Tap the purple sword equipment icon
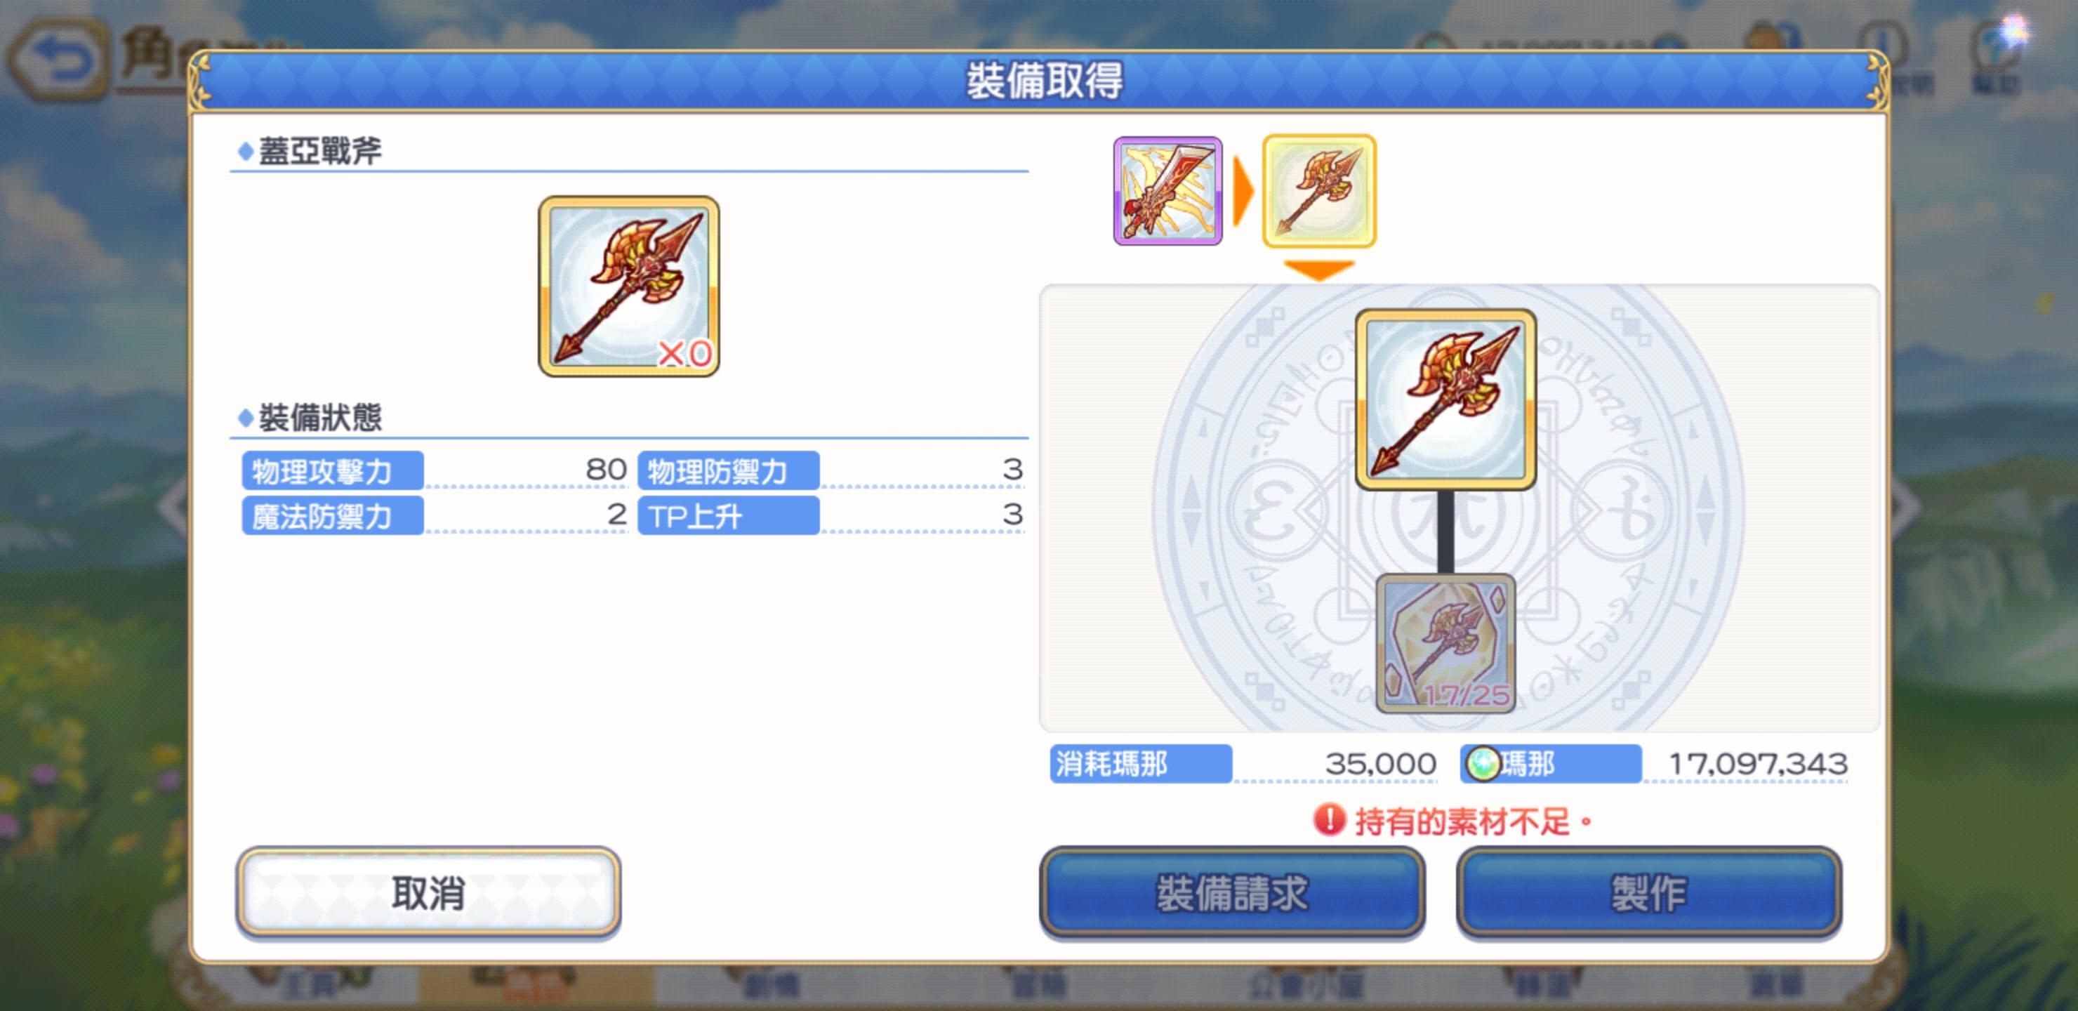The image size is (2078, 1011). (1167, 190)
